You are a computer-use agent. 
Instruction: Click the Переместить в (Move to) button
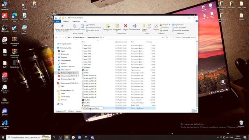tap(108, 28)
